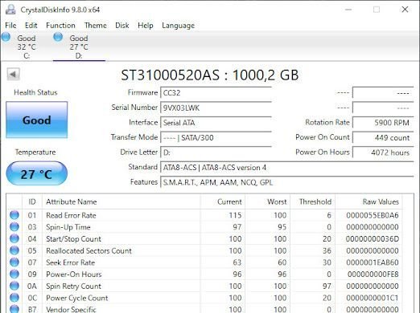Open the Help menu
This screenshot has height=313, width=420.
(x=146, y=26)
